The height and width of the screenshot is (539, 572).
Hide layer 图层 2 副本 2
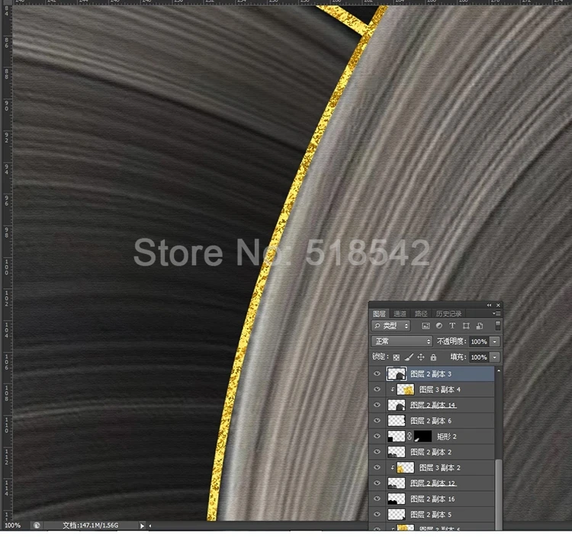378,452
